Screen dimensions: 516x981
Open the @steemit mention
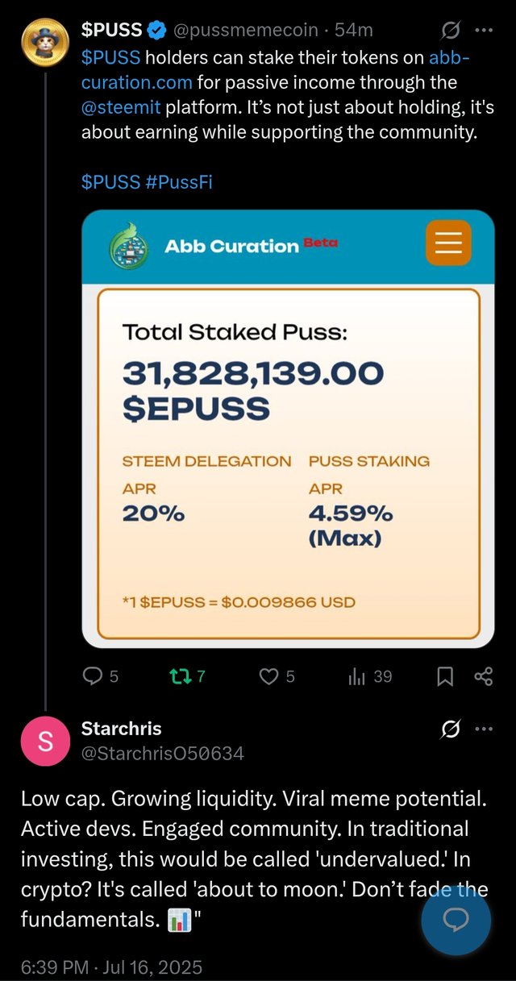tap(118, 106)
